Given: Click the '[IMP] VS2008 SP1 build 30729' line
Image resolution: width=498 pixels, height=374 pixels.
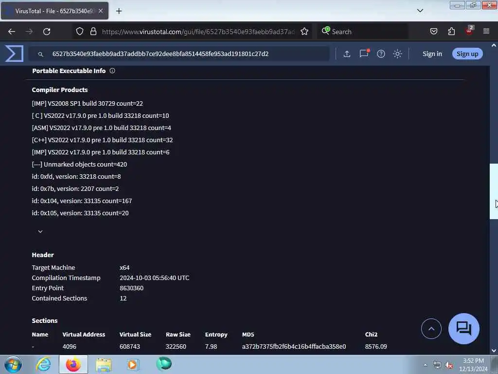Looking at the screenshot, I should click(x=88, y=103).
